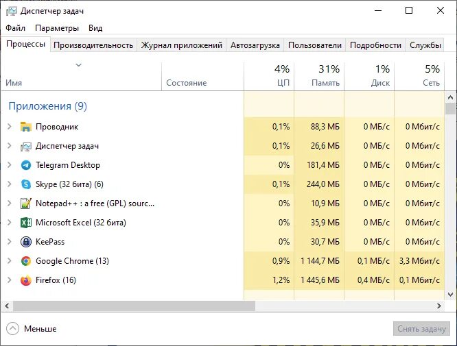Image resolution: width=457 pixels, height=346 pixels.
Task: Expand the Диспетчер задач process row
Action: [10, 146]
